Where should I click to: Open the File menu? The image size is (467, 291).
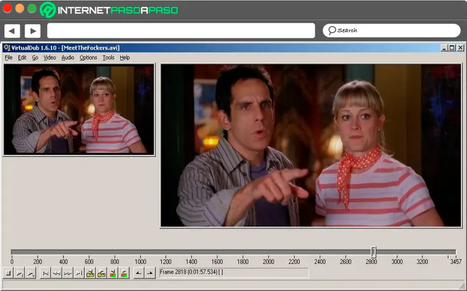9,58
